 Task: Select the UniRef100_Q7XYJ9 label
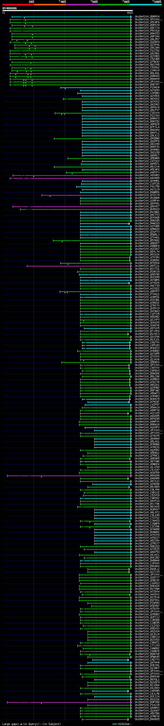147,195
